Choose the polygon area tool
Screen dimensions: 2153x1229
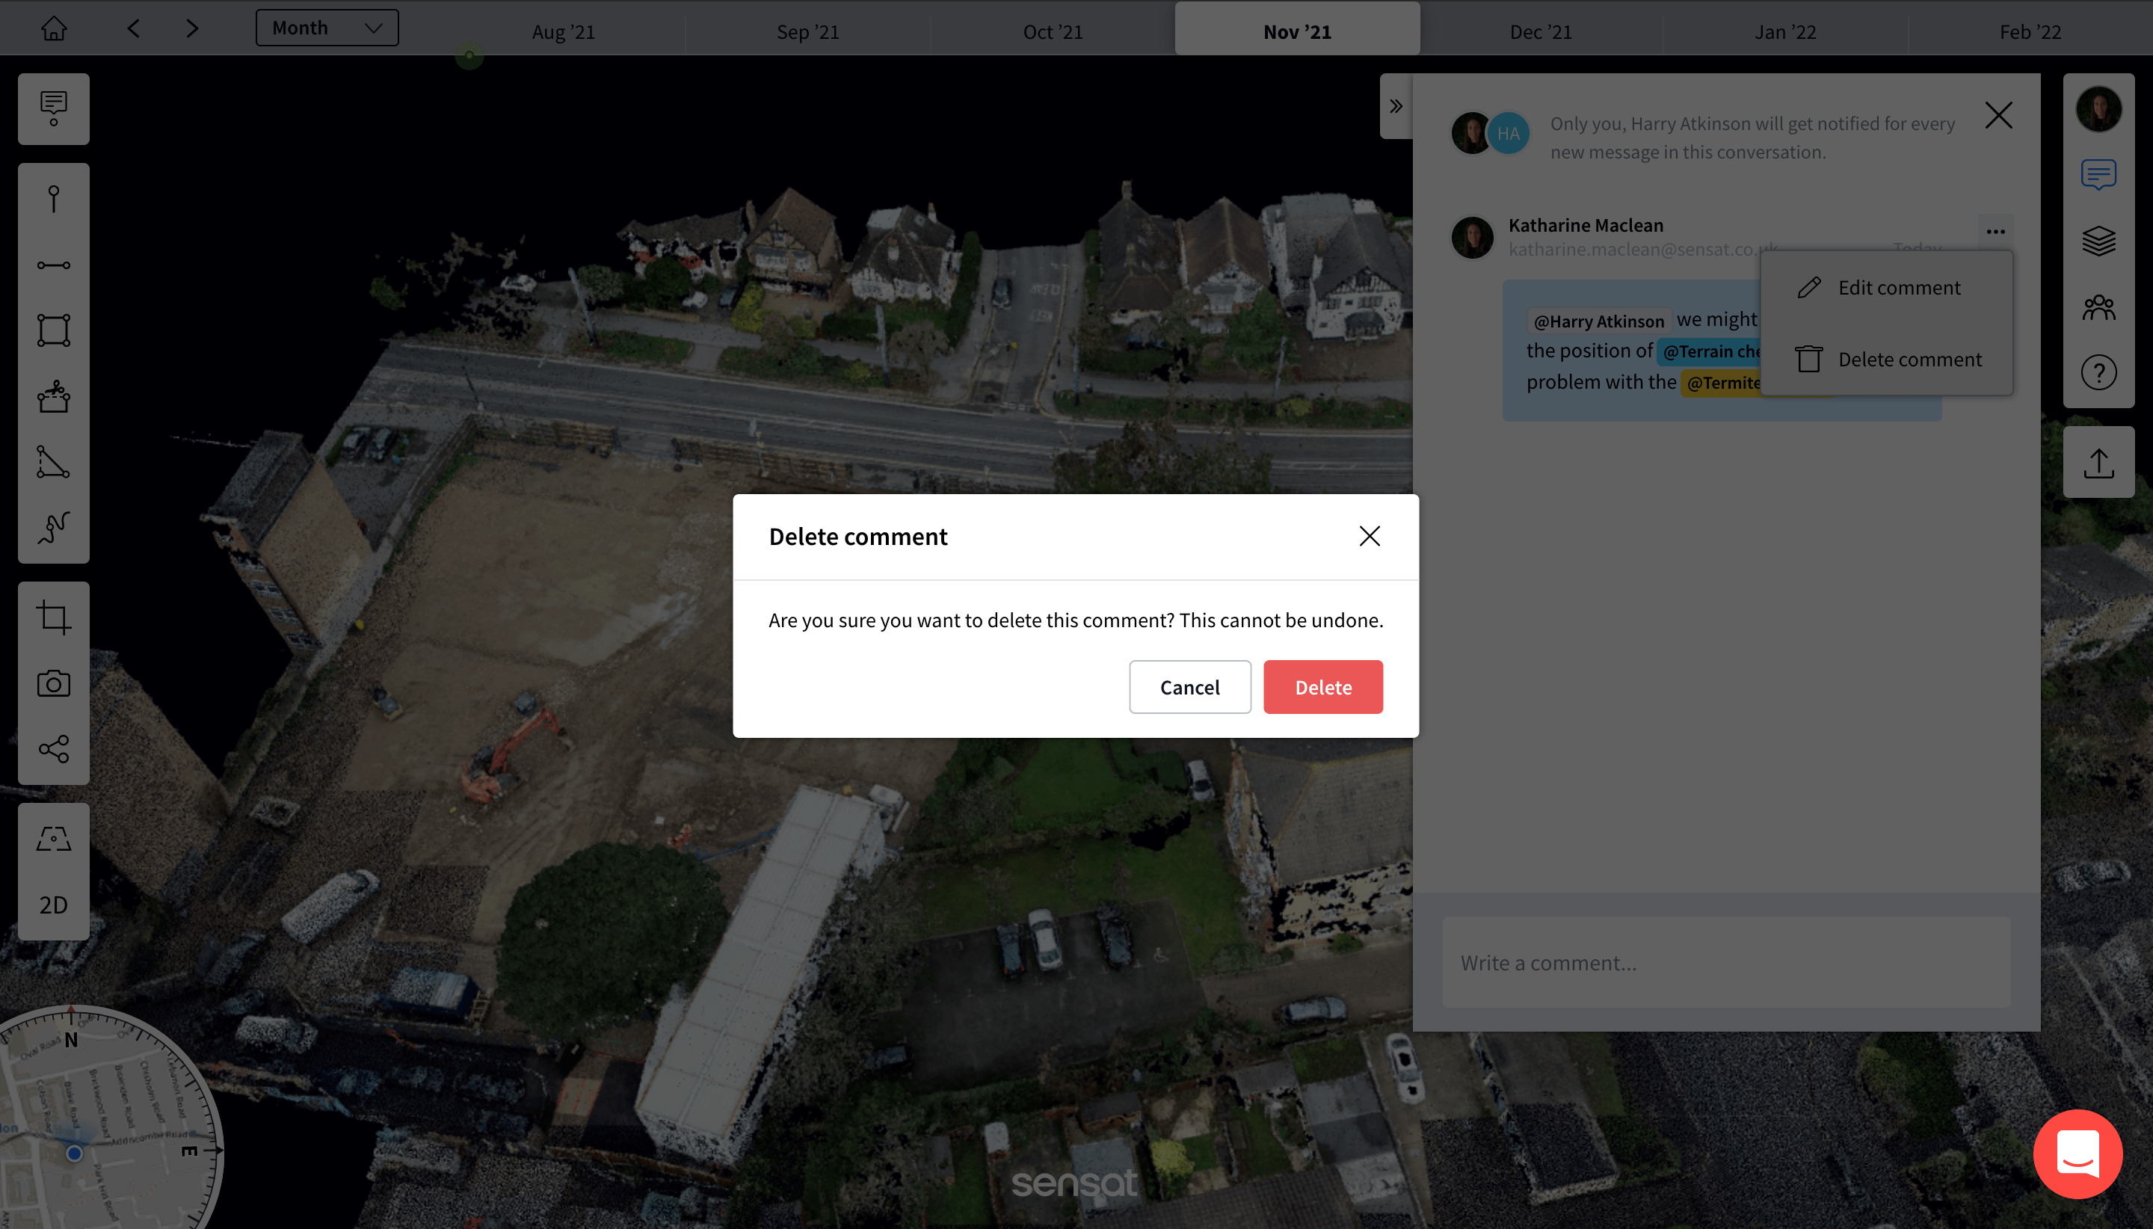(x=53, y=331)
